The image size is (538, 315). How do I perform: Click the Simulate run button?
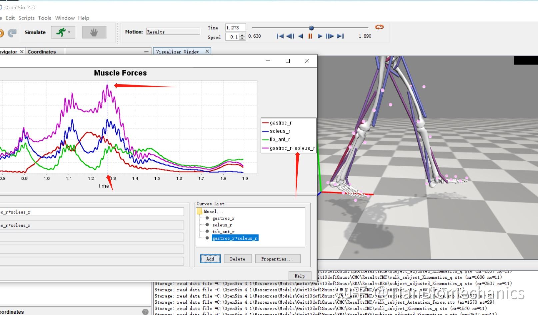coord(61,32)
